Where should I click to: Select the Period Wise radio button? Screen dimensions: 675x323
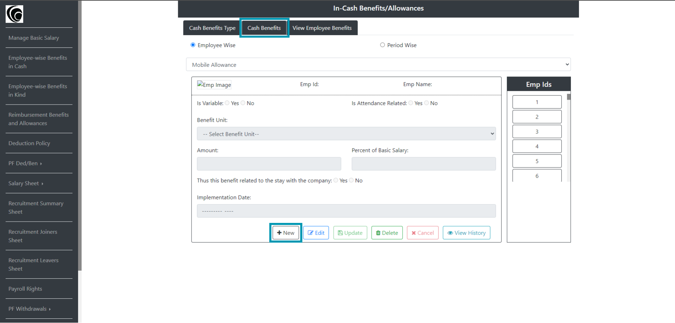382,45
